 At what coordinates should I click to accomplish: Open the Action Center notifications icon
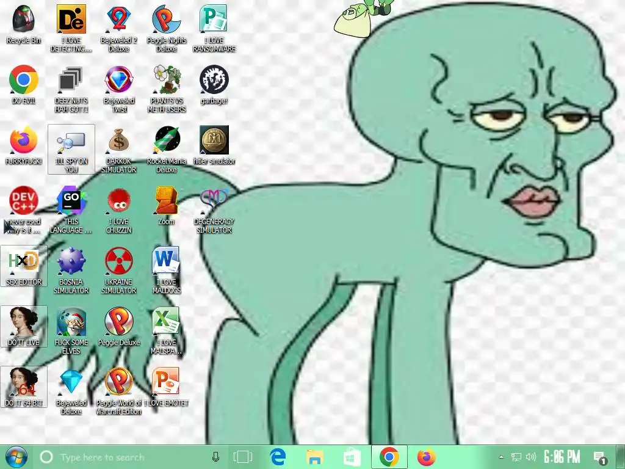[599, 457]
